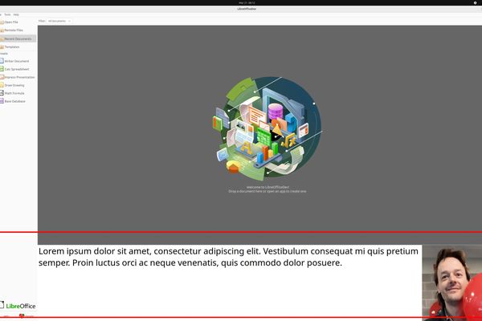The image size is (482, 321).
Task: Open the Help menu
Action: pos(16,14)
